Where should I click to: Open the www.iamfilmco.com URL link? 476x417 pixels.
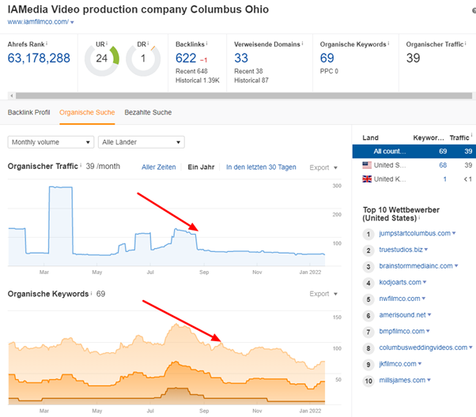click(x=38, y=22)
